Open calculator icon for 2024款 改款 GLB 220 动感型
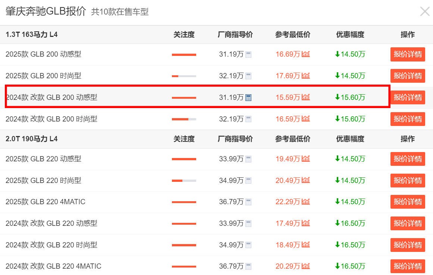The image size is (433, 275). pos(248,224)
